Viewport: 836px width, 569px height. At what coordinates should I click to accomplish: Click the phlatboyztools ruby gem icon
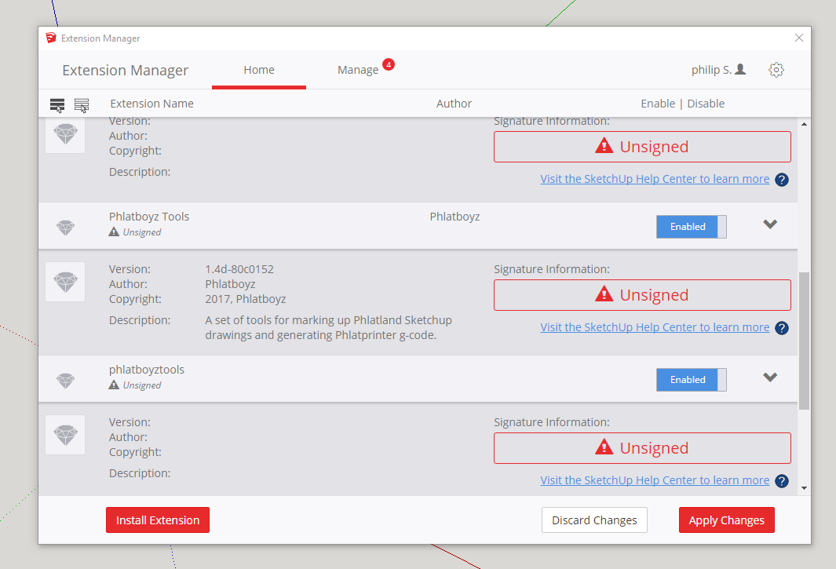[66, 381]
